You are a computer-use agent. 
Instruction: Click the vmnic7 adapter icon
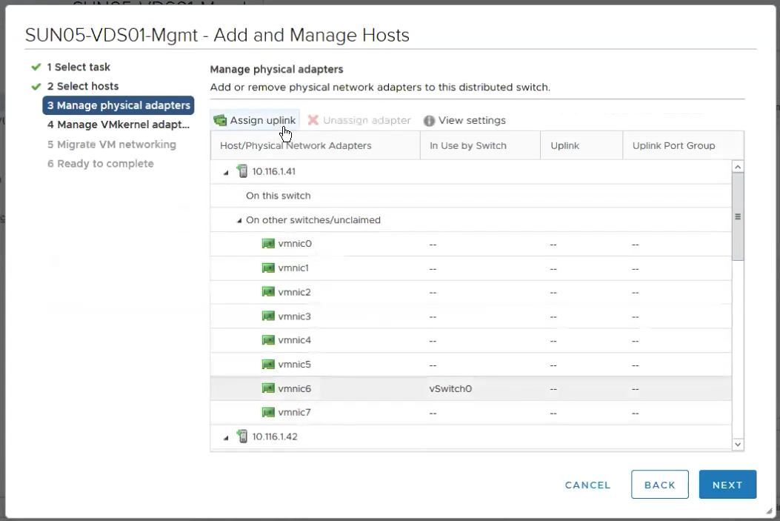[268, 412]
